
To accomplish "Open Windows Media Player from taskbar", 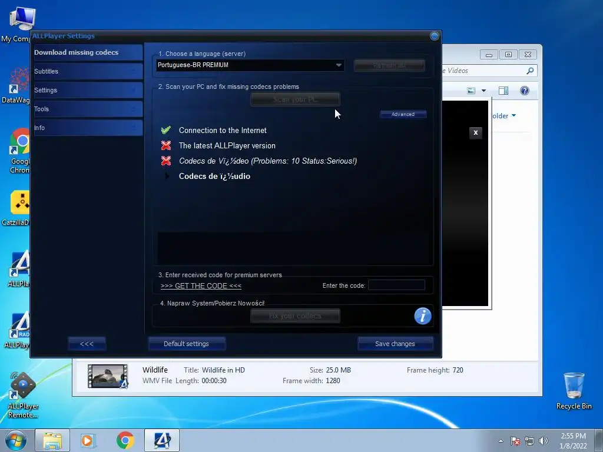I will pyautogui.click(x=88, y=441).
